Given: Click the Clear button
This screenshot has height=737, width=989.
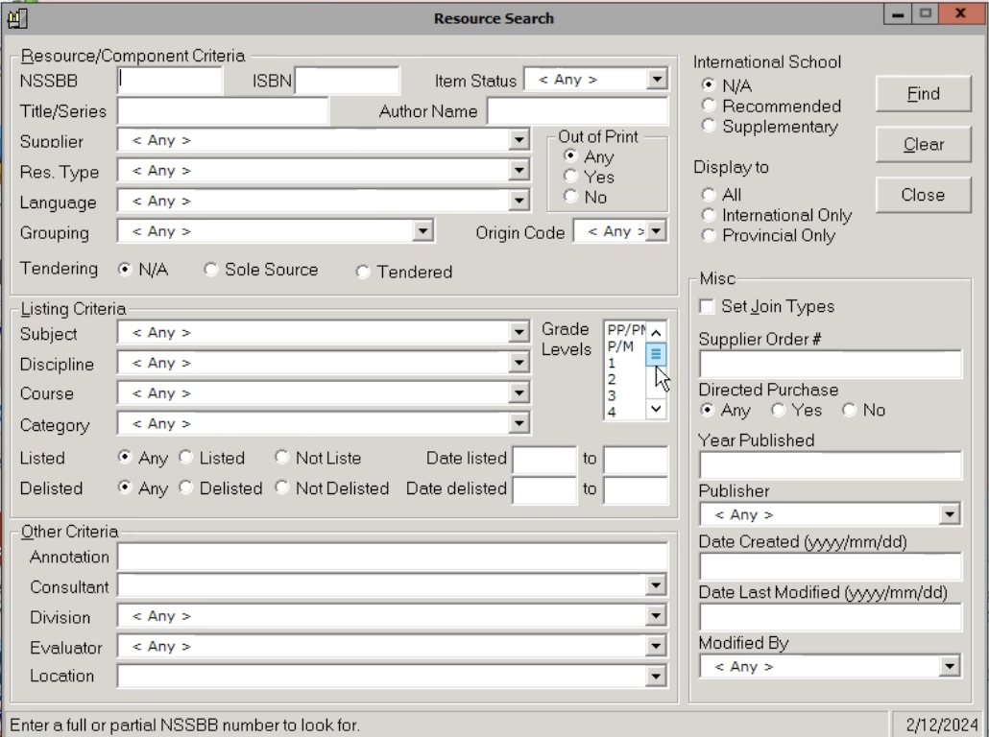Looking at the screenshot, I should click(x=923, y=144).
